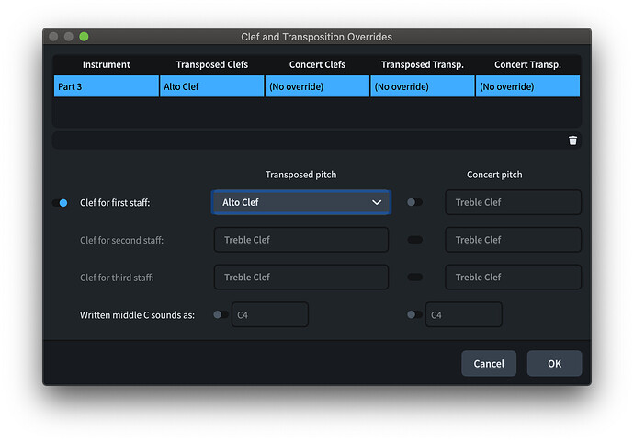Click the Transposed Clefs column header
Image resolution: width=634 pixels, height=442 pixels.
tap(211, 64)
